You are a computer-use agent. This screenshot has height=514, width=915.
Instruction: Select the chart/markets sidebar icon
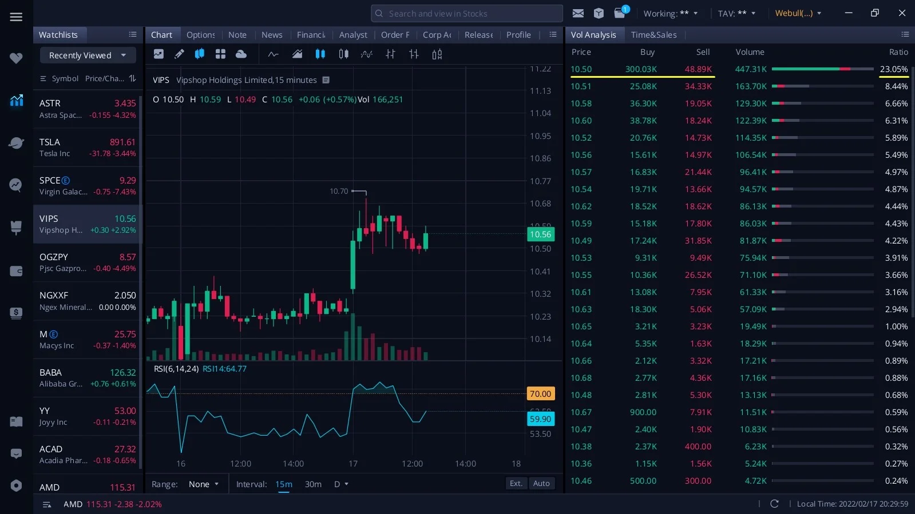point(16,101)
